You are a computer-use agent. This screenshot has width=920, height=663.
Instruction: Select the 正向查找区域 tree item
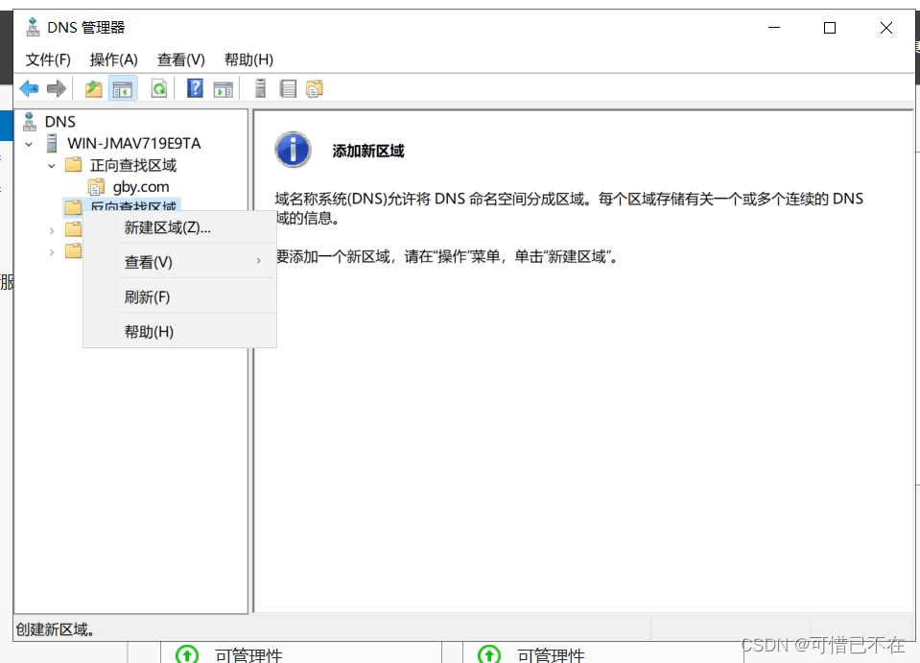click(133, 165)
